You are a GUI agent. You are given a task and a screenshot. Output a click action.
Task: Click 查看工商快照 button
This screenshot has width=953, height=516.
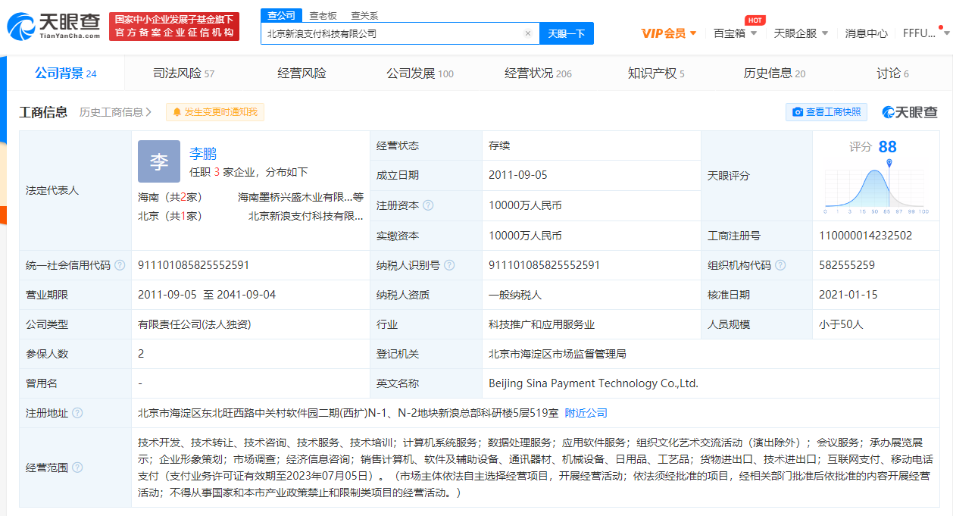826,112
